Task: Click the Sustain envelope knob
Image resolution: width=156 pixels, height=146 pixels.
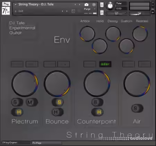Action: pyautogui.click(x=127, y=46)
